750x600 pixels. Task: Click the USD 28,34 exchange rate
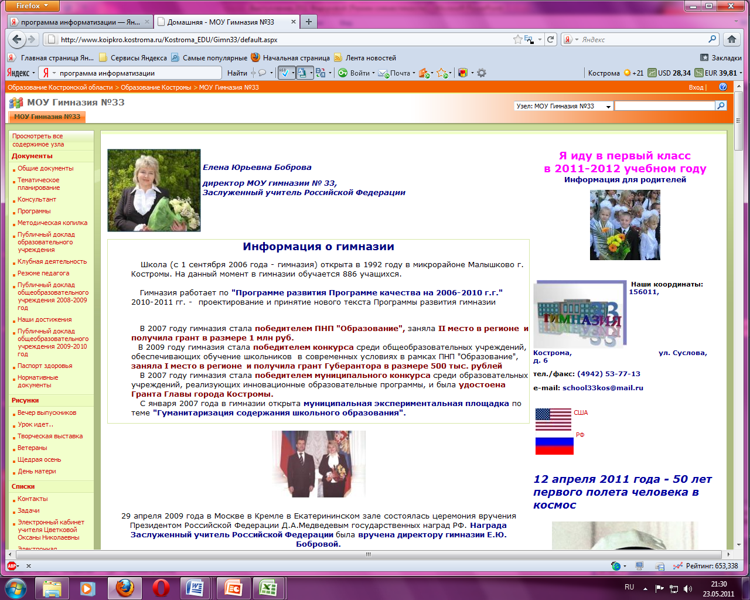(x=669, y=73)
